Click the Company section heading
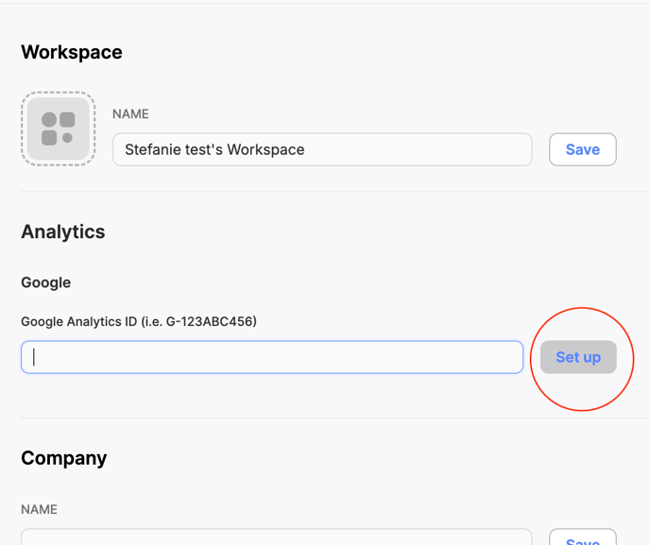This screenshot has width=650, height=545. [x=64, y=458]
